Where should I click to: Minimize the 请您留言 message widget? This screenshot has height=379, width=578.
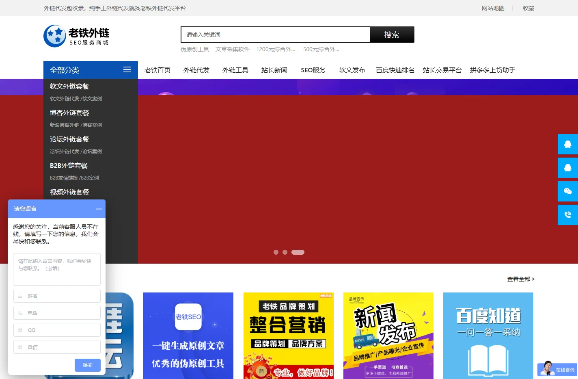[99, 209]
